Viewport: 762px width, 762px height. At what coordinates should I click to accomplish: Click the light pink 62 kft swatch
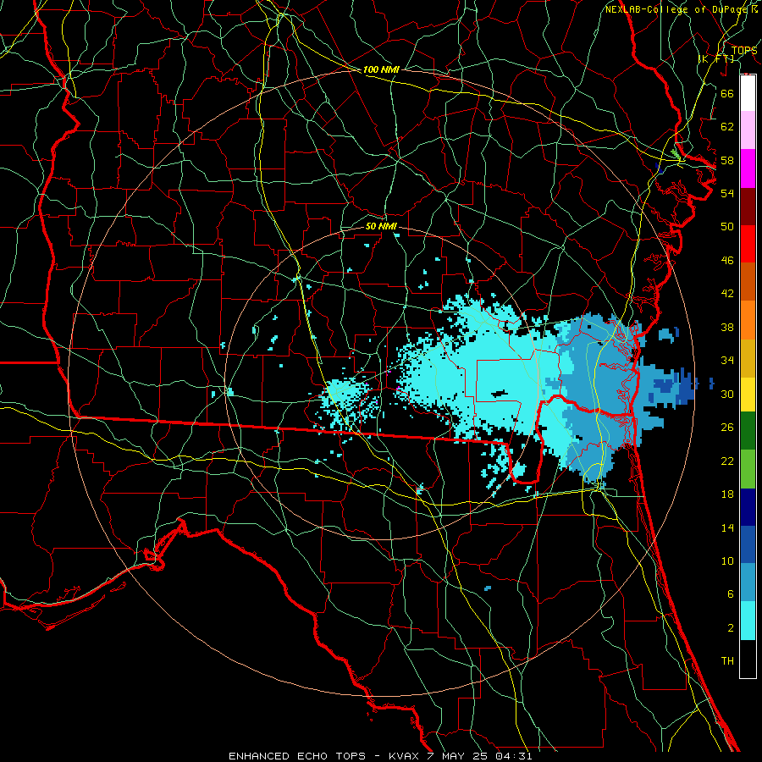click(x=748, y=130)
